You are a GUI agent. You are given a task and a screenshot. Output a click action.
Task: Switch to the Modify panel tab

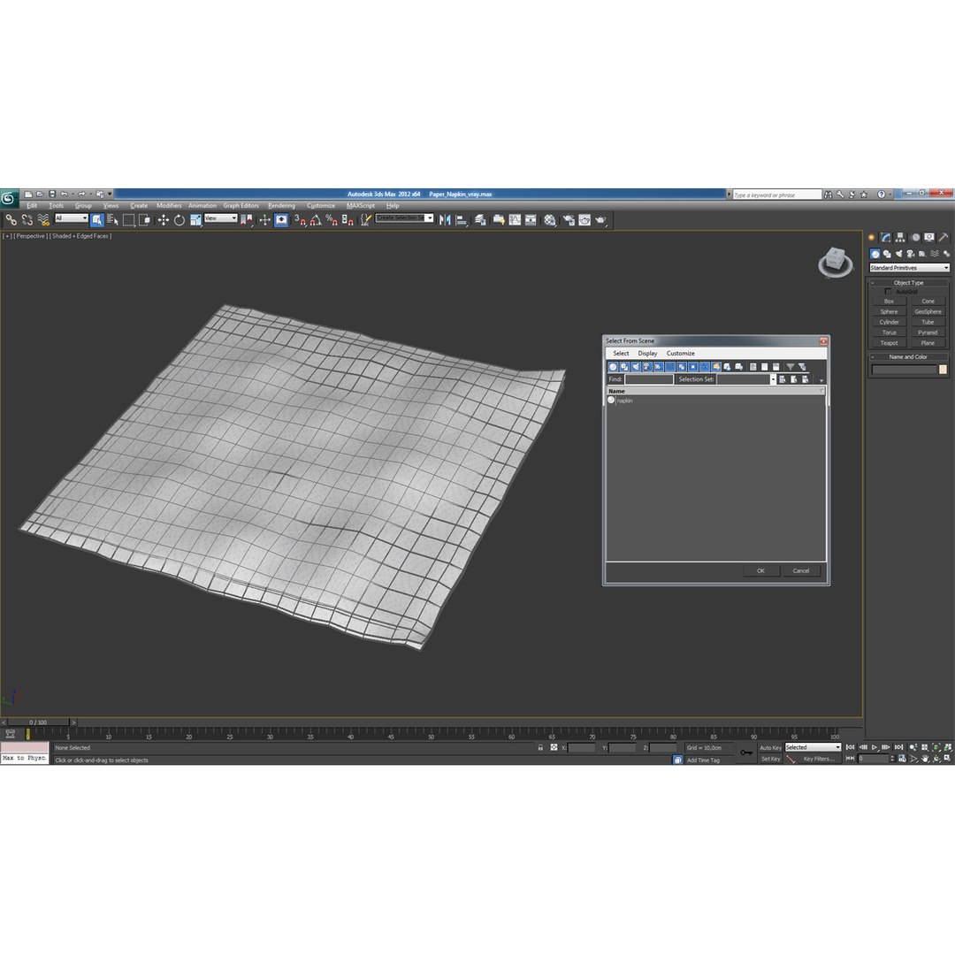[886, 238]
